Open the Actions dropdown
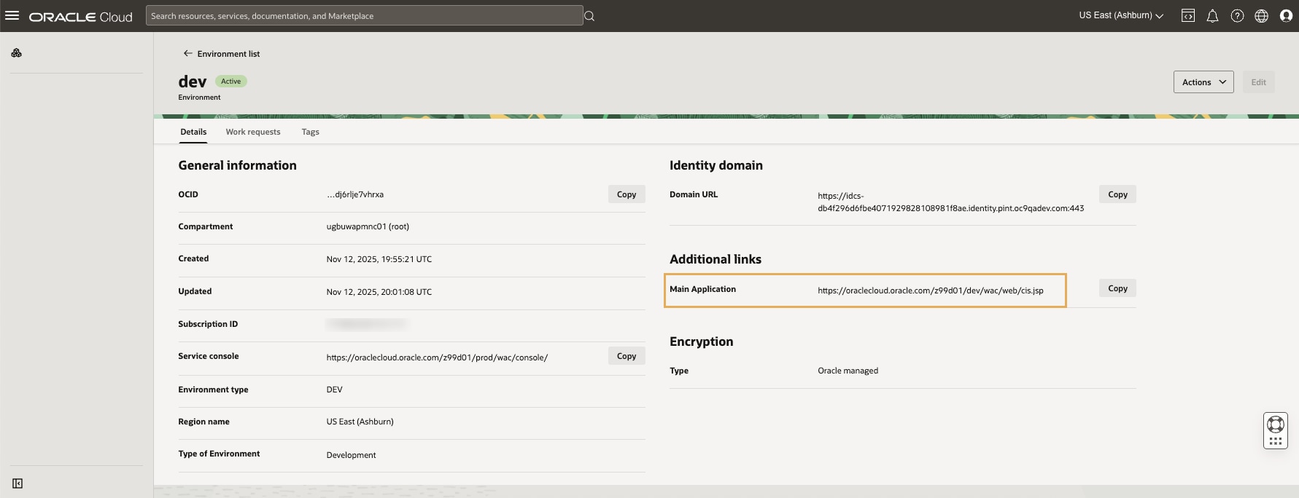 pos(1203,82)
